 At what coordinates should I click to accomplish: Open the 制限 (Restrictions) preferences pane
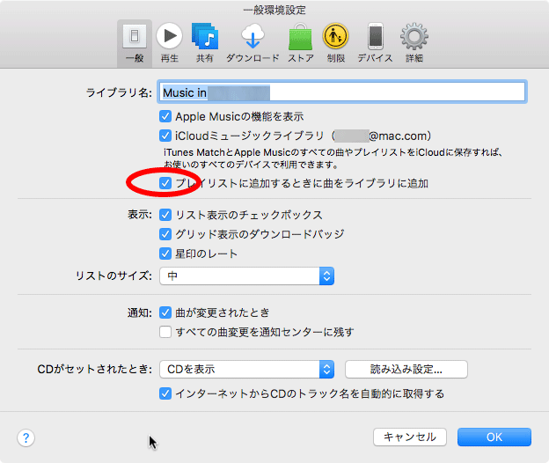click(335, 43)
